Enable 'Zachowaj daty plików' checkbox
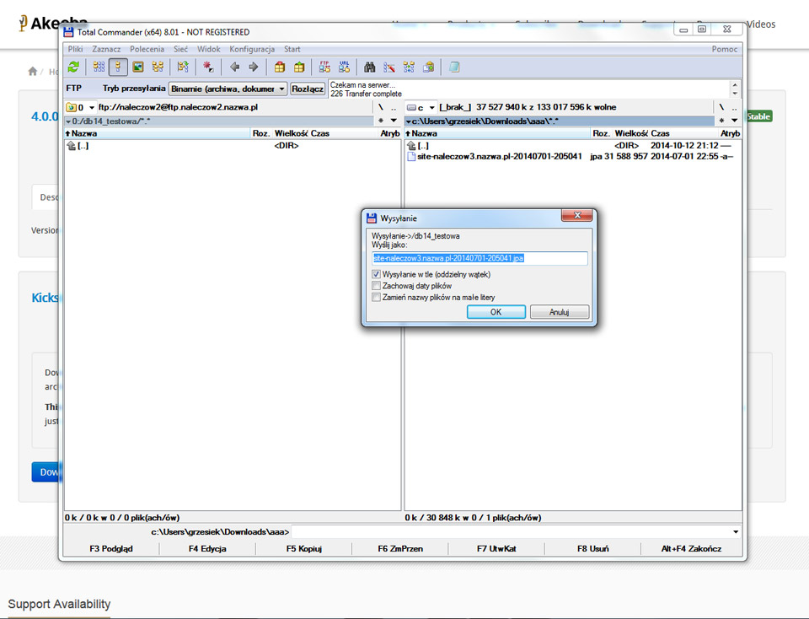The image size is (809, 619). coord(376,286)
